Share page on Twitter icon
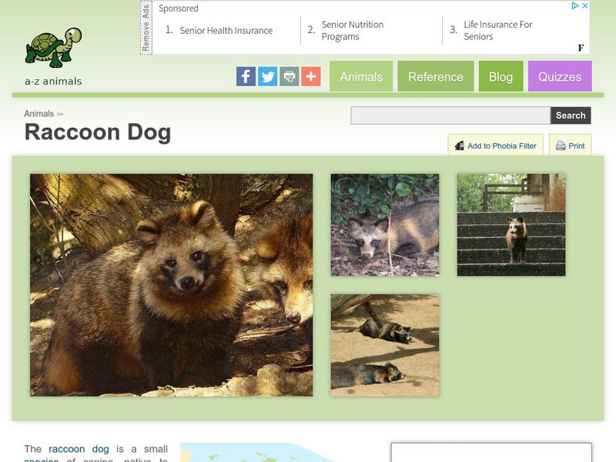The image size is (616, 462). pyautogui.click(x=267, y=76)
